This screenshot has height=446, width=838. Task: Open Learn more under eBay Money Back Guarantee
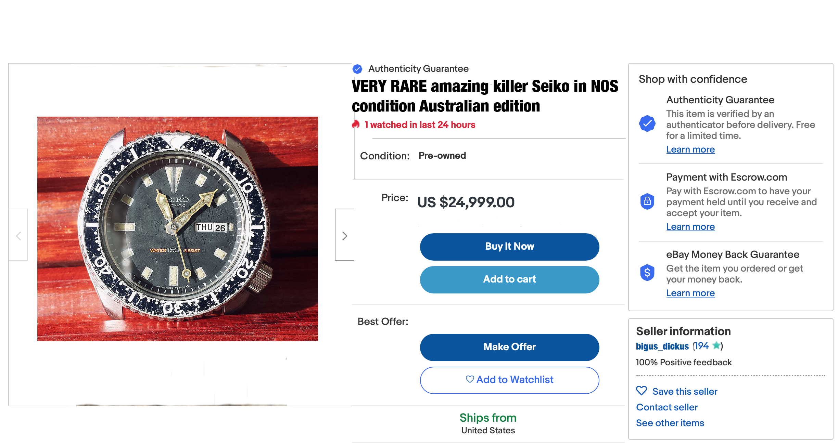pyautogui.click(x=690, y=293)
